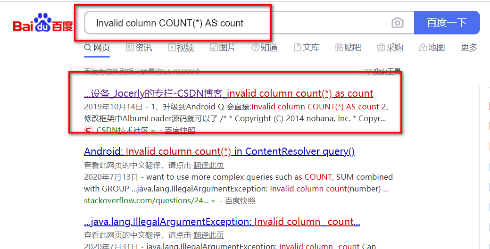The image size is (490, 249).
Task: Open Android Invalid column count ContentResolver link
Action: pos(219,151)
